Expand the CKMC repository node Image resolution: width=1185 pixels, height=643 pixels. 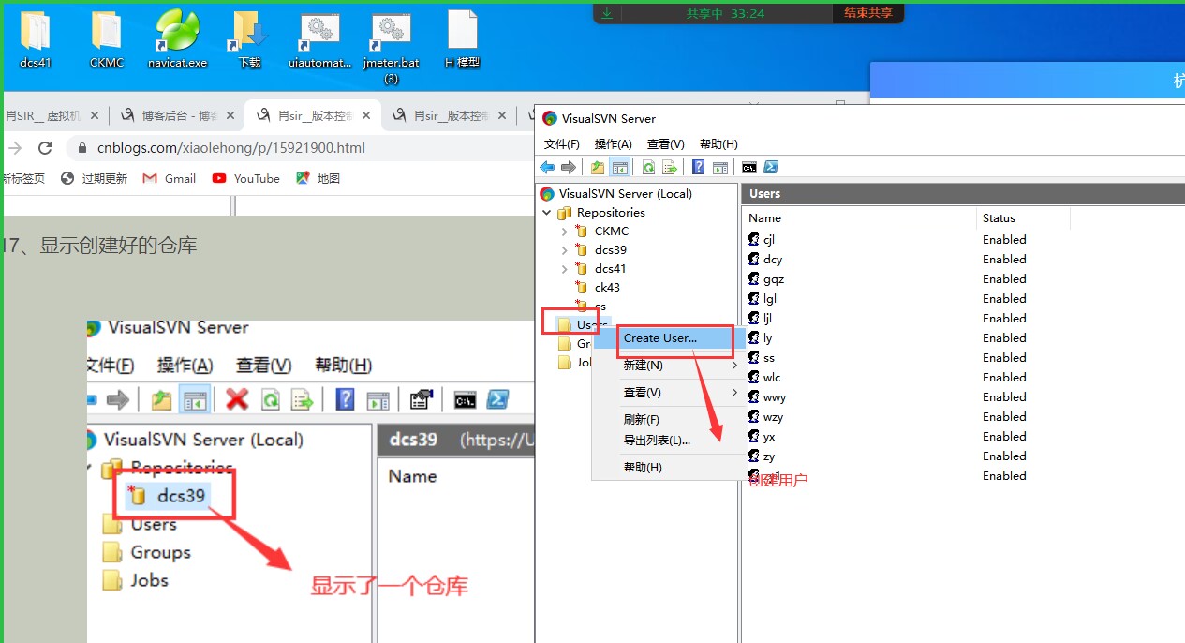[564, 232]
